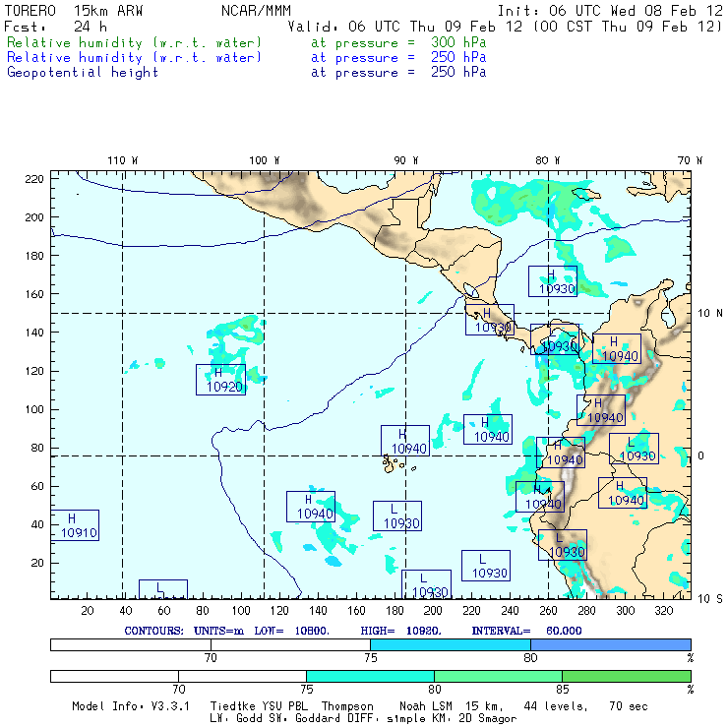Click the 'H 10920' high-pressure box
Image resolution: width=728 pixels, height=728 pixels.
[221, 380]
